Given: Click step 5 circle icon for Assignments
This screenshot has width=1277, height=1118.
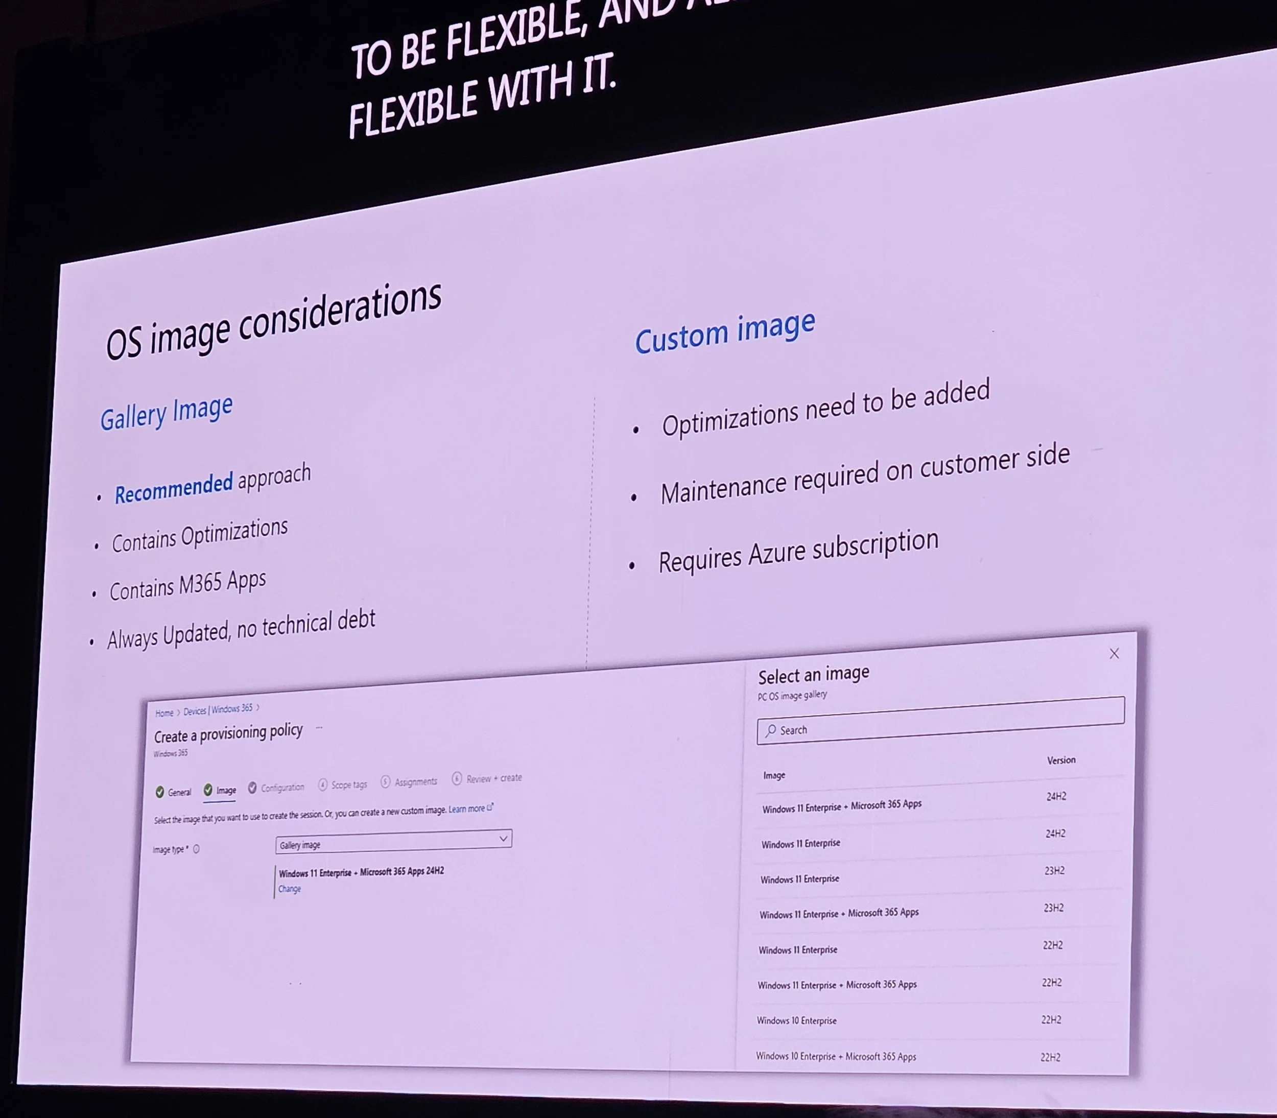Looking at the screenshot, I should click(386, 782).
